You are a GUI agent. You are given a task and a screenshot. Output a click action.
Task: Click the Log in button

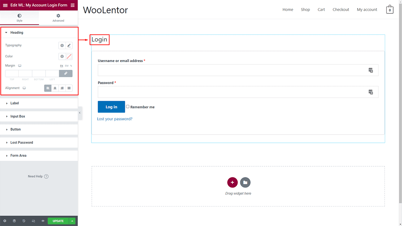click(111, 107)
